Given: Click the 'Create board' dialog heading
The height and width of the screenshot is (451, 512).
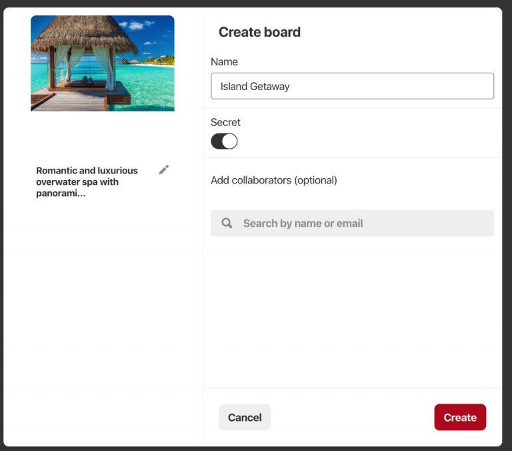Looking at the screenshot, I should pyautogui.click(x=259, y=32).
